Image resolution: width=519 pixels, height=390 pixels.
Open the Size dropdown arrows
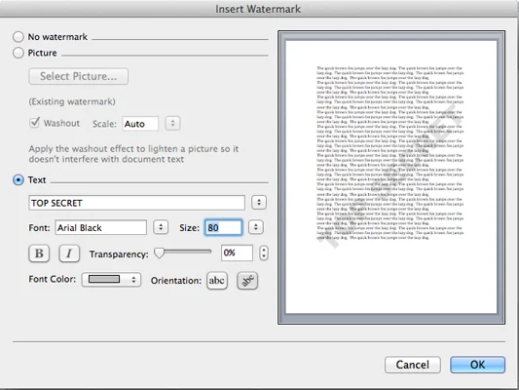(256, 227)
